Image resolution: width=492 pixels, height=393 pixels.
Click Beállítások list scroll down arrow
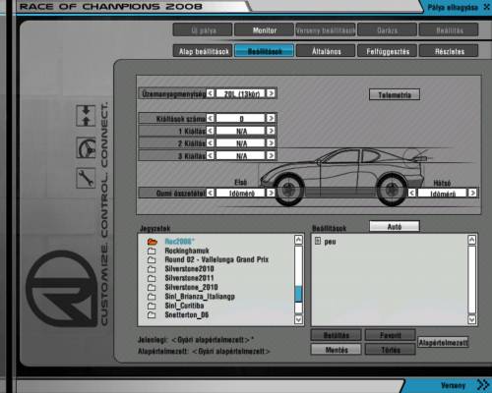(x=472, y=319)
